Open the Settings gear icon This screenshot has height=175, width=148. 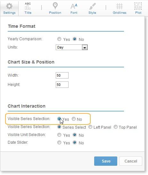[9, 6]
